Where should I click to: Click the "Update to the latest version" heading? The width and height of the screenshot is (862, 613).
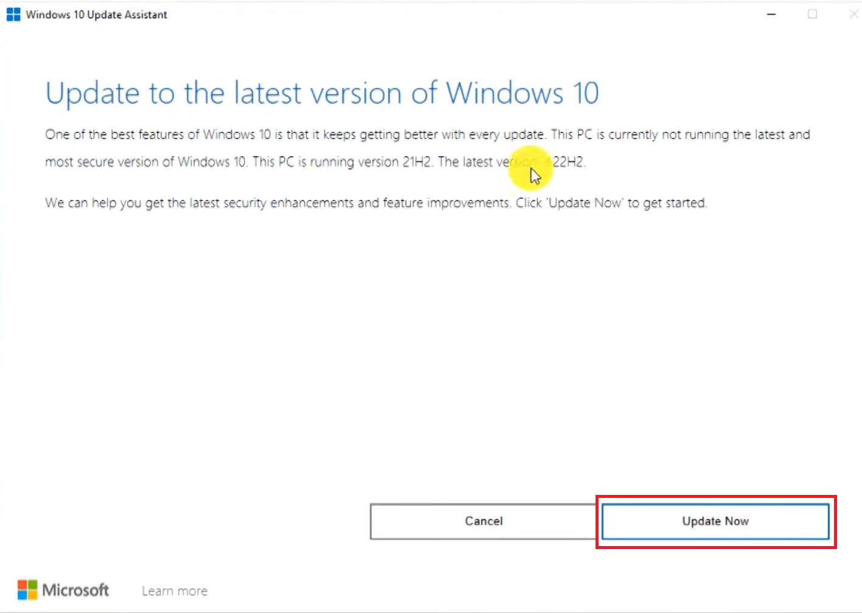tap(322, 93)
